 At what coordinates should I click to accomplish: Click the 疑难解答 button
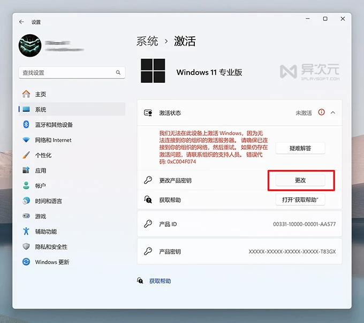[x=300, y=148]
